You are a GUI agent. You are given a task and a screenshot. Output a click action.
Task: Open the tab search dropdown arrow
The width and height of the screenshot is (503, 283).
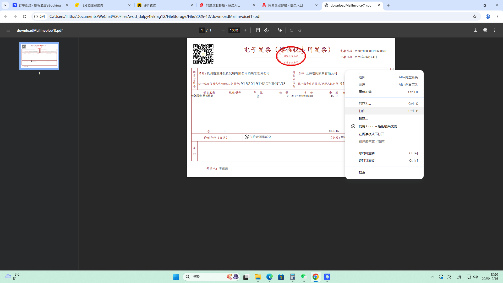tap(5, 5)
